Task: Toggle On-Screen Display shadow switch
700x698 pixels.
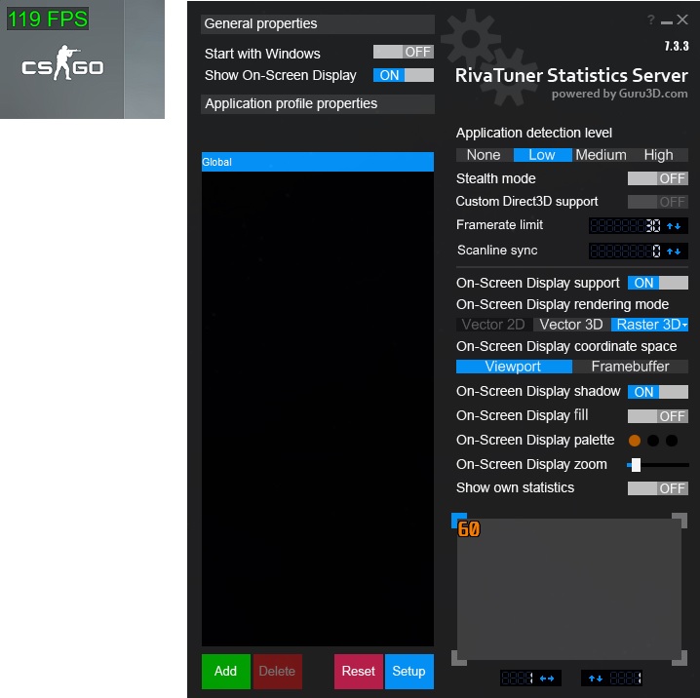Action: (657, 392)
